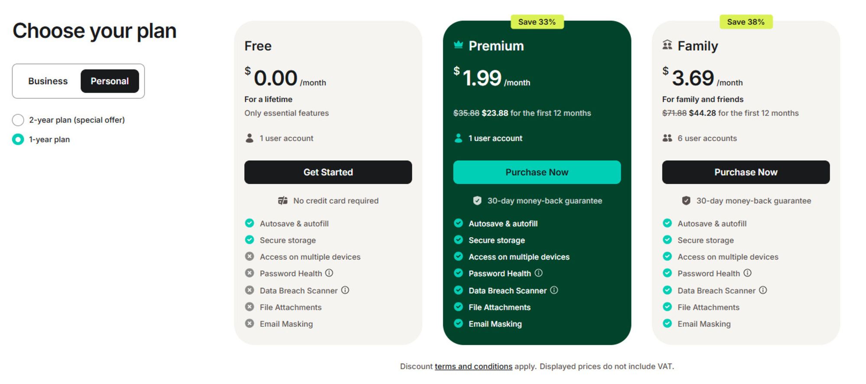
Task: Click the Premium crown icon
Action: coord(458,45)
